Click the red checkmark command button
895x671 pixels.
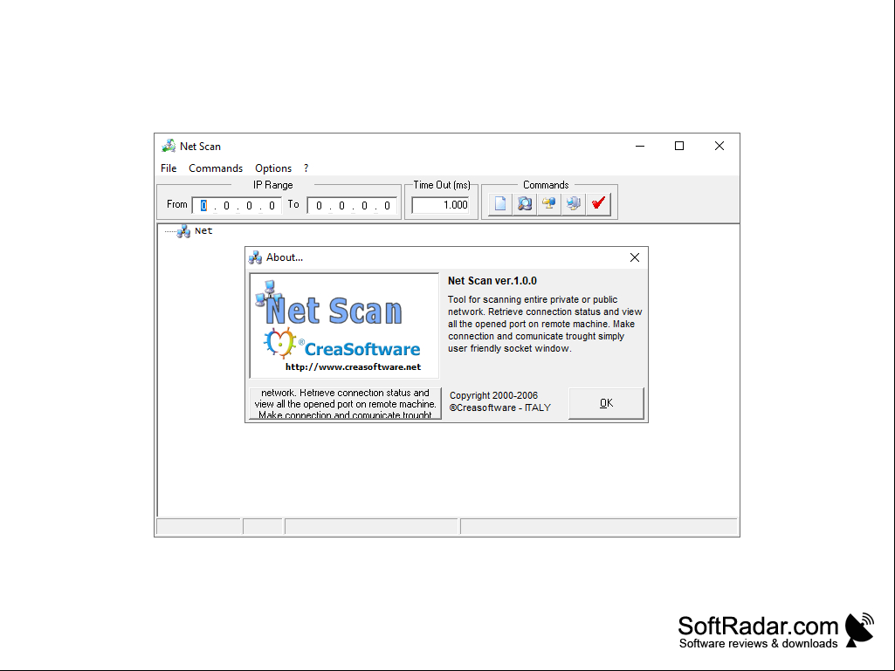[x=598, y=203]
